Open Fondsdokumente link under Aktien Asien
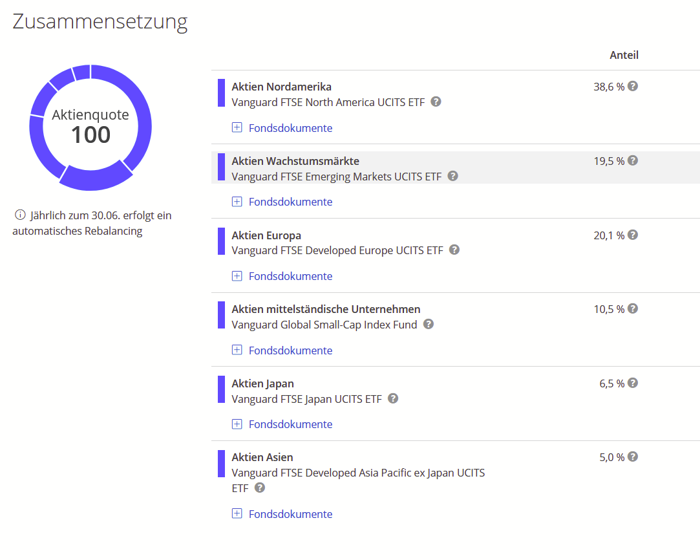Image resolution: width=700 pixels, height=560 pixels. (x=290, y=514)
